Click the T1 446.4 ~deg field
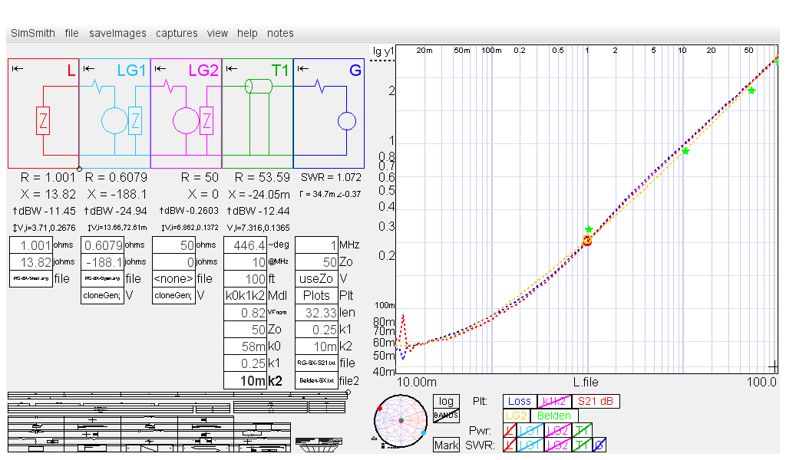 click(245, 245)
